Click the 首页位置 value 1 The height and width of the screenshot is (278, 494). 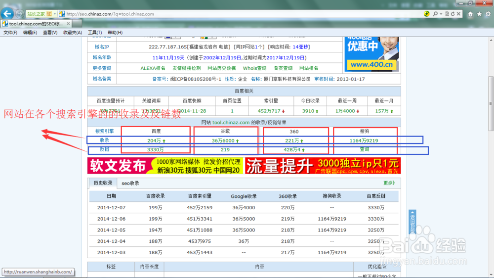pyautogui.click(x=232, y=111)
